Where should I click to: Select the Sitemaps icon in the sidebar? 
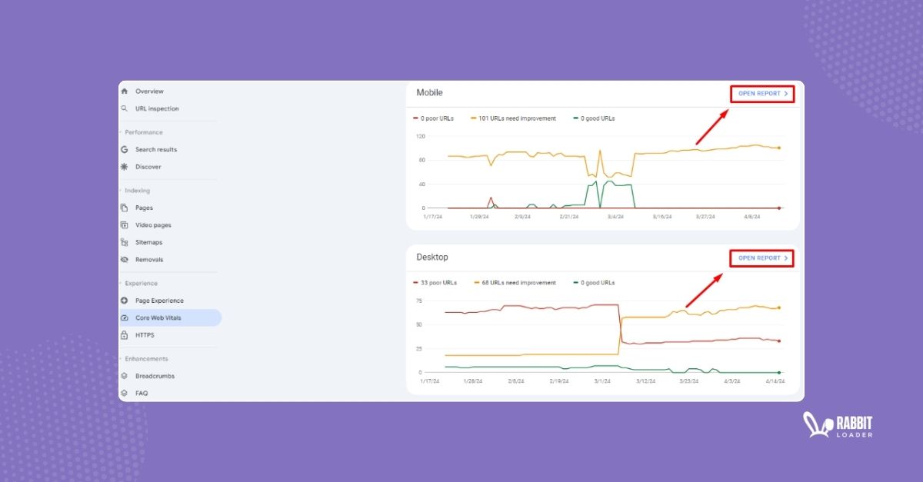(125, 242)
